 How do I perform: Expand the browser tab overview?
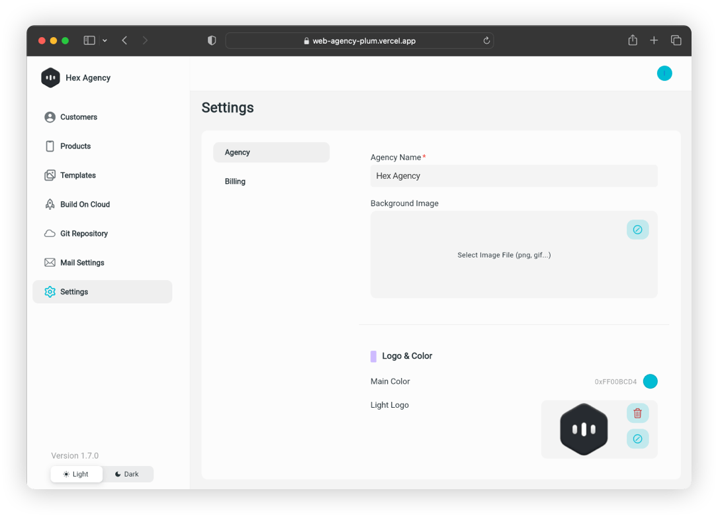coord(676,40)
